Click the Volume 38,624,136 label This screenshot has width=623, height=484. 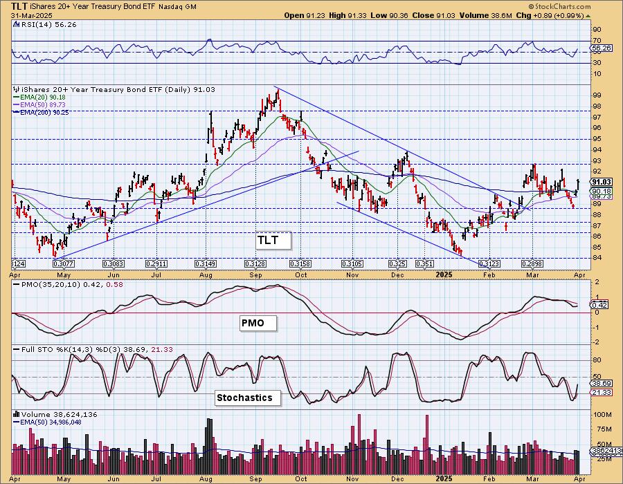pos(60,414)
